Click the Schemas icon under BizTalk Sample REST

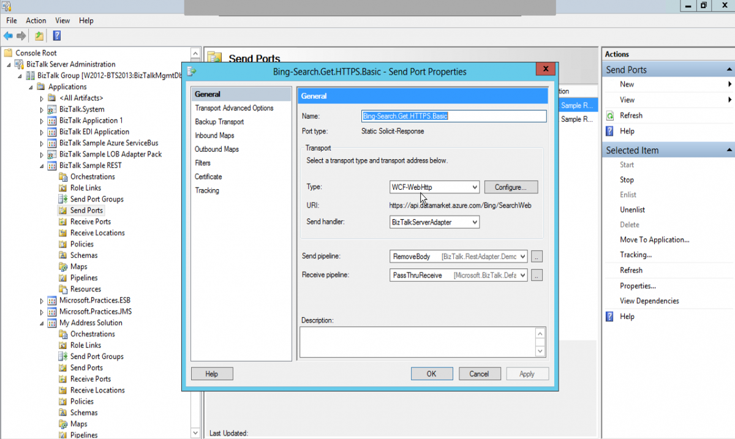(64, 255)
